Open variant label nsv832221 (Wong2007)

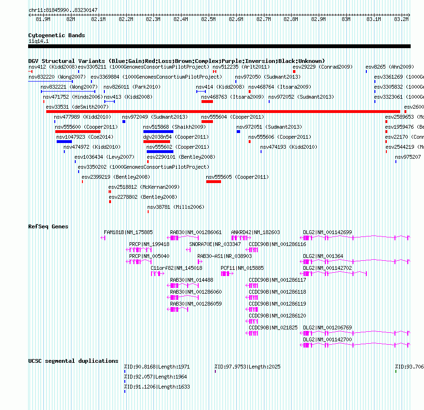(69, 87)
